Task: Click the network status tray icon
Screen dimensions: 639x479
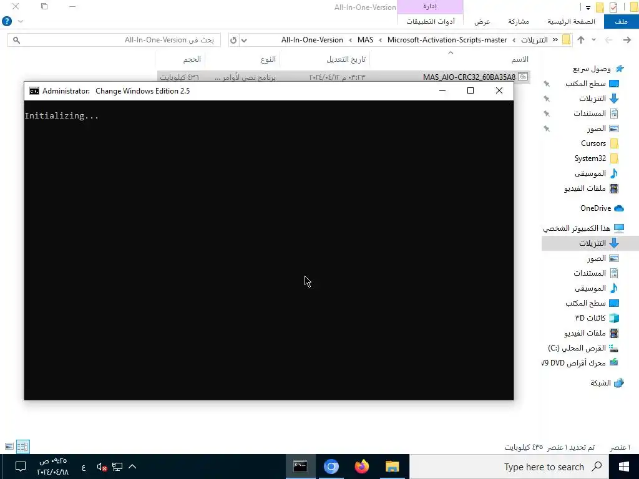Action: tap(117, 467)
